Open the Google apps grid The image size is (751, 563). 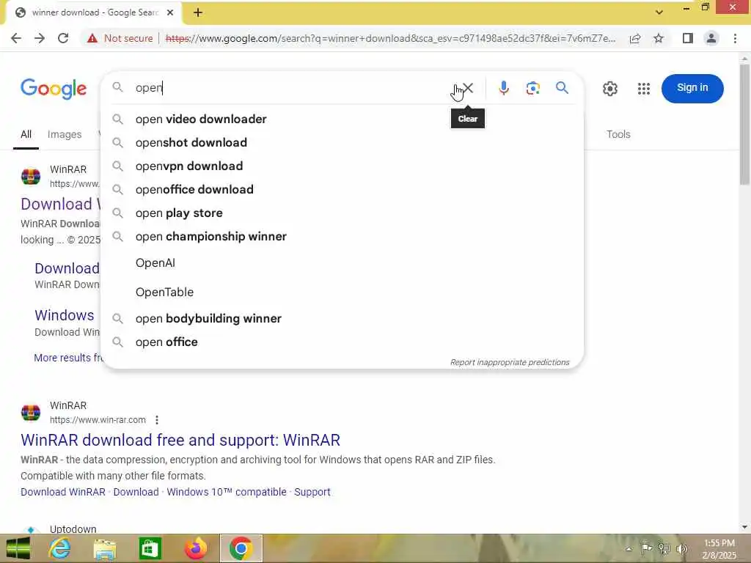point(644,89)
